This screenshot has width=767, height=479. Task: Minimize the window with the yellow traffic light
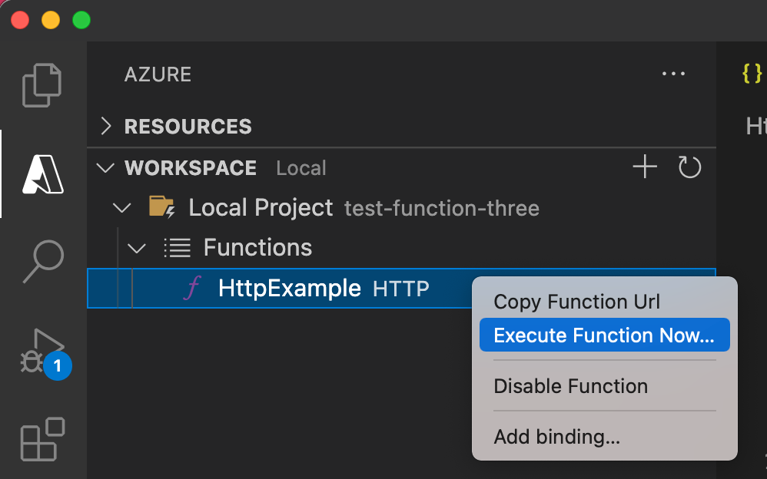click(x=50, y=20)
